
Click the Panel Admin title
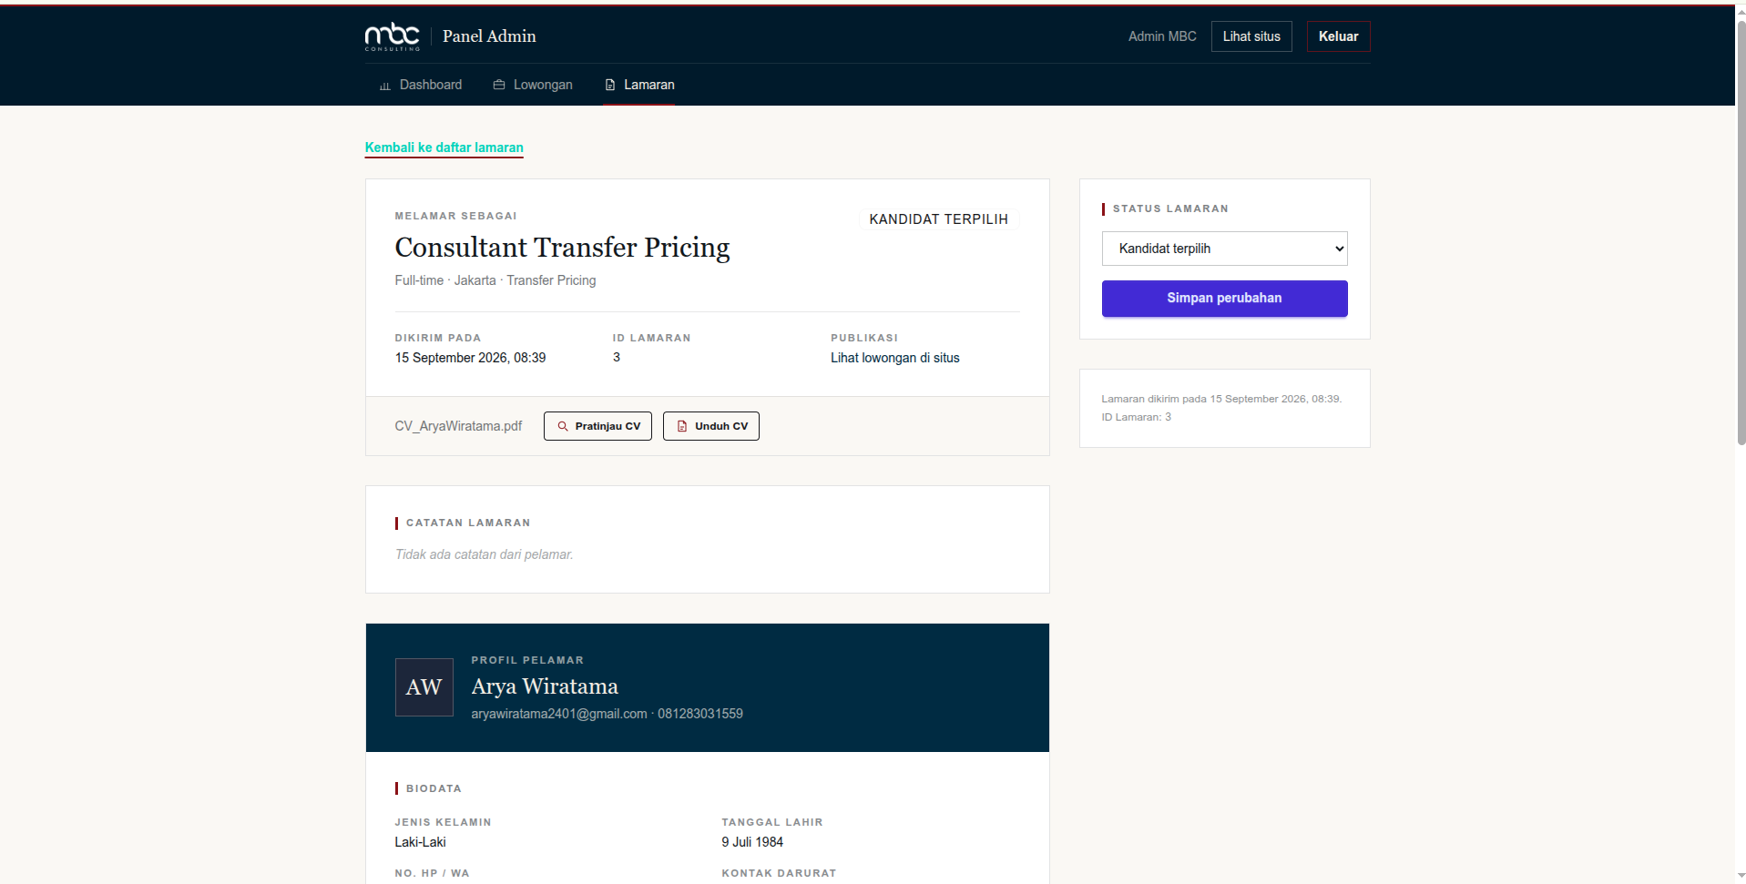coord(489,36)
